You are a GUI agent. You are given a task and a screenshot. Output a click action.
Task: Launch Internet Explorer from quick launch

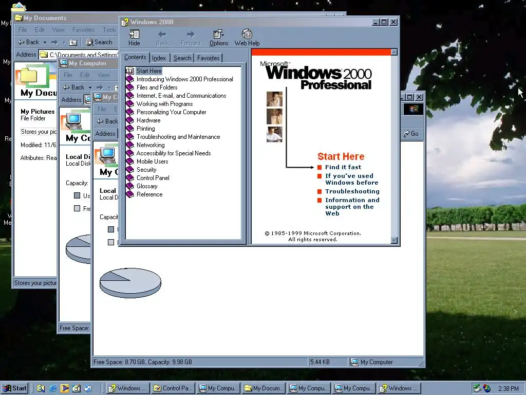tap(53, 388)
